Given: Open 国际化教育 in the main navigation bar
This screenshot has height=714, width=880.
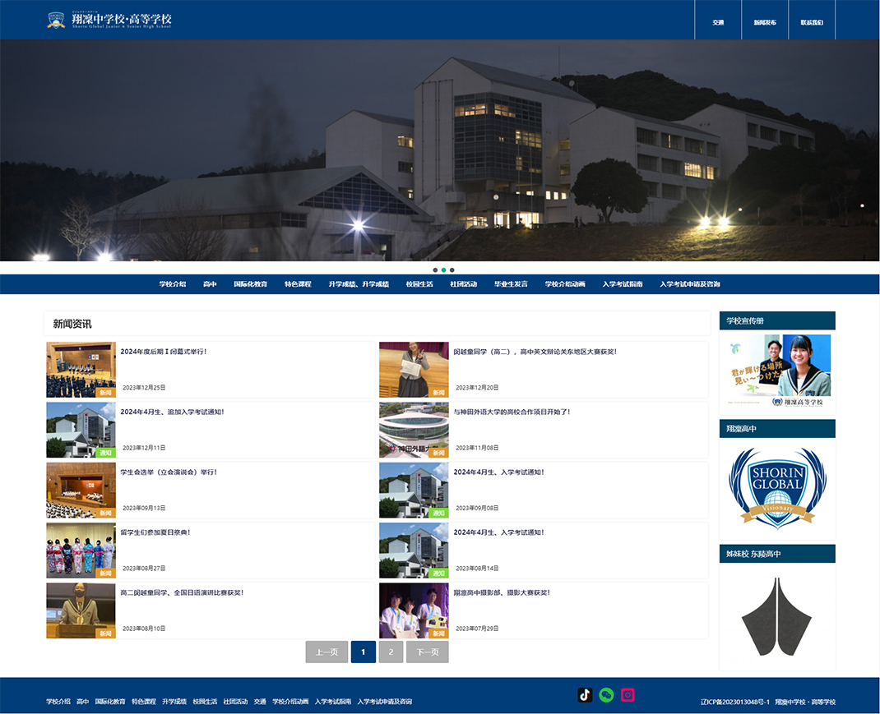Looking at the screenshot, I should coord(250,284).
